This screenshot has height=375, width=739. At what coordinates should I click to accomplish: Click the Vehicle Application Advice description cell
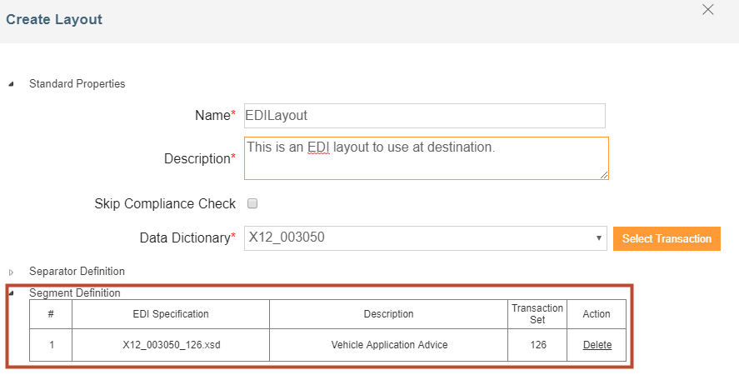pos(388,345)
